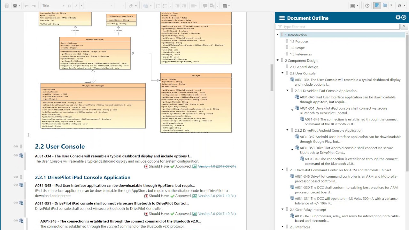Select 1.3 References in outline
The height and width of the screenshot is (230, 409).
click(301, 54)
